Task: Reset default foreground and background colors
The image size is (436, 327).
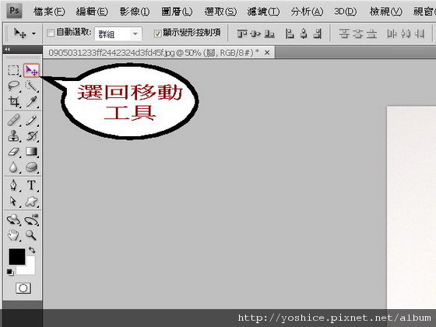Action: pos(10,272)
